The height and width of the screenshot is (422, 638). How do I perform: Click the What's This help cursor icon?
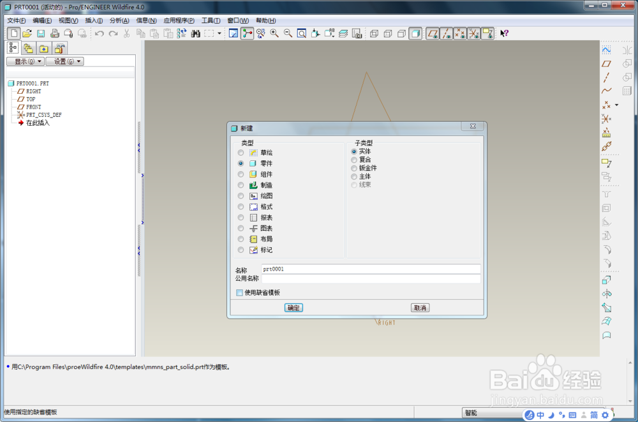pyautogui.click(x=505, y=33)
